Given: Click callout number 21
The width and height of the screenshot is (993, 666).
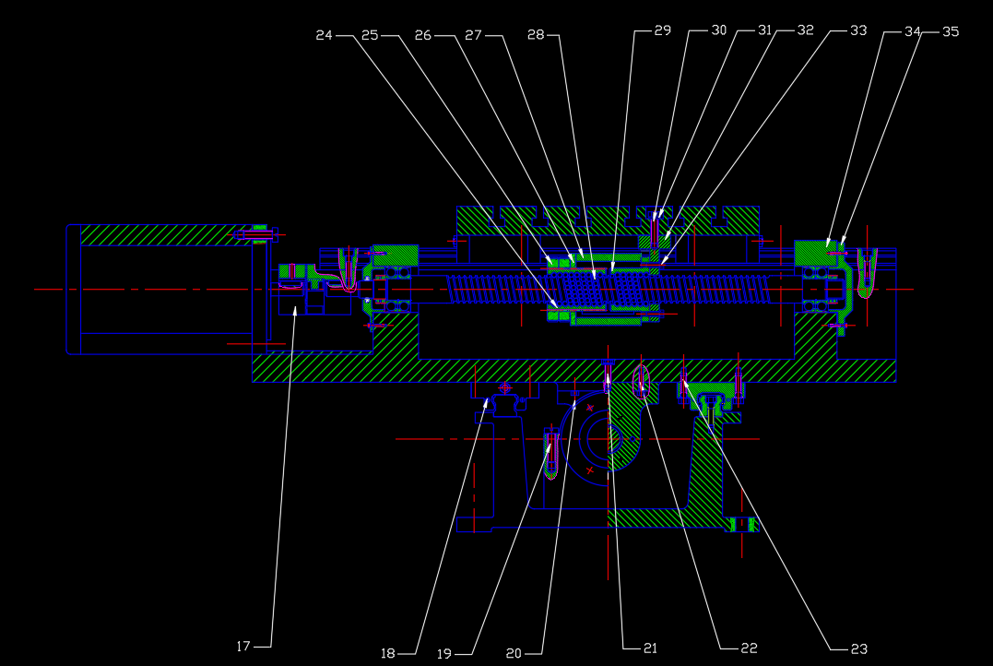Looking at the screenshot, I should click(x=650, y=648).
